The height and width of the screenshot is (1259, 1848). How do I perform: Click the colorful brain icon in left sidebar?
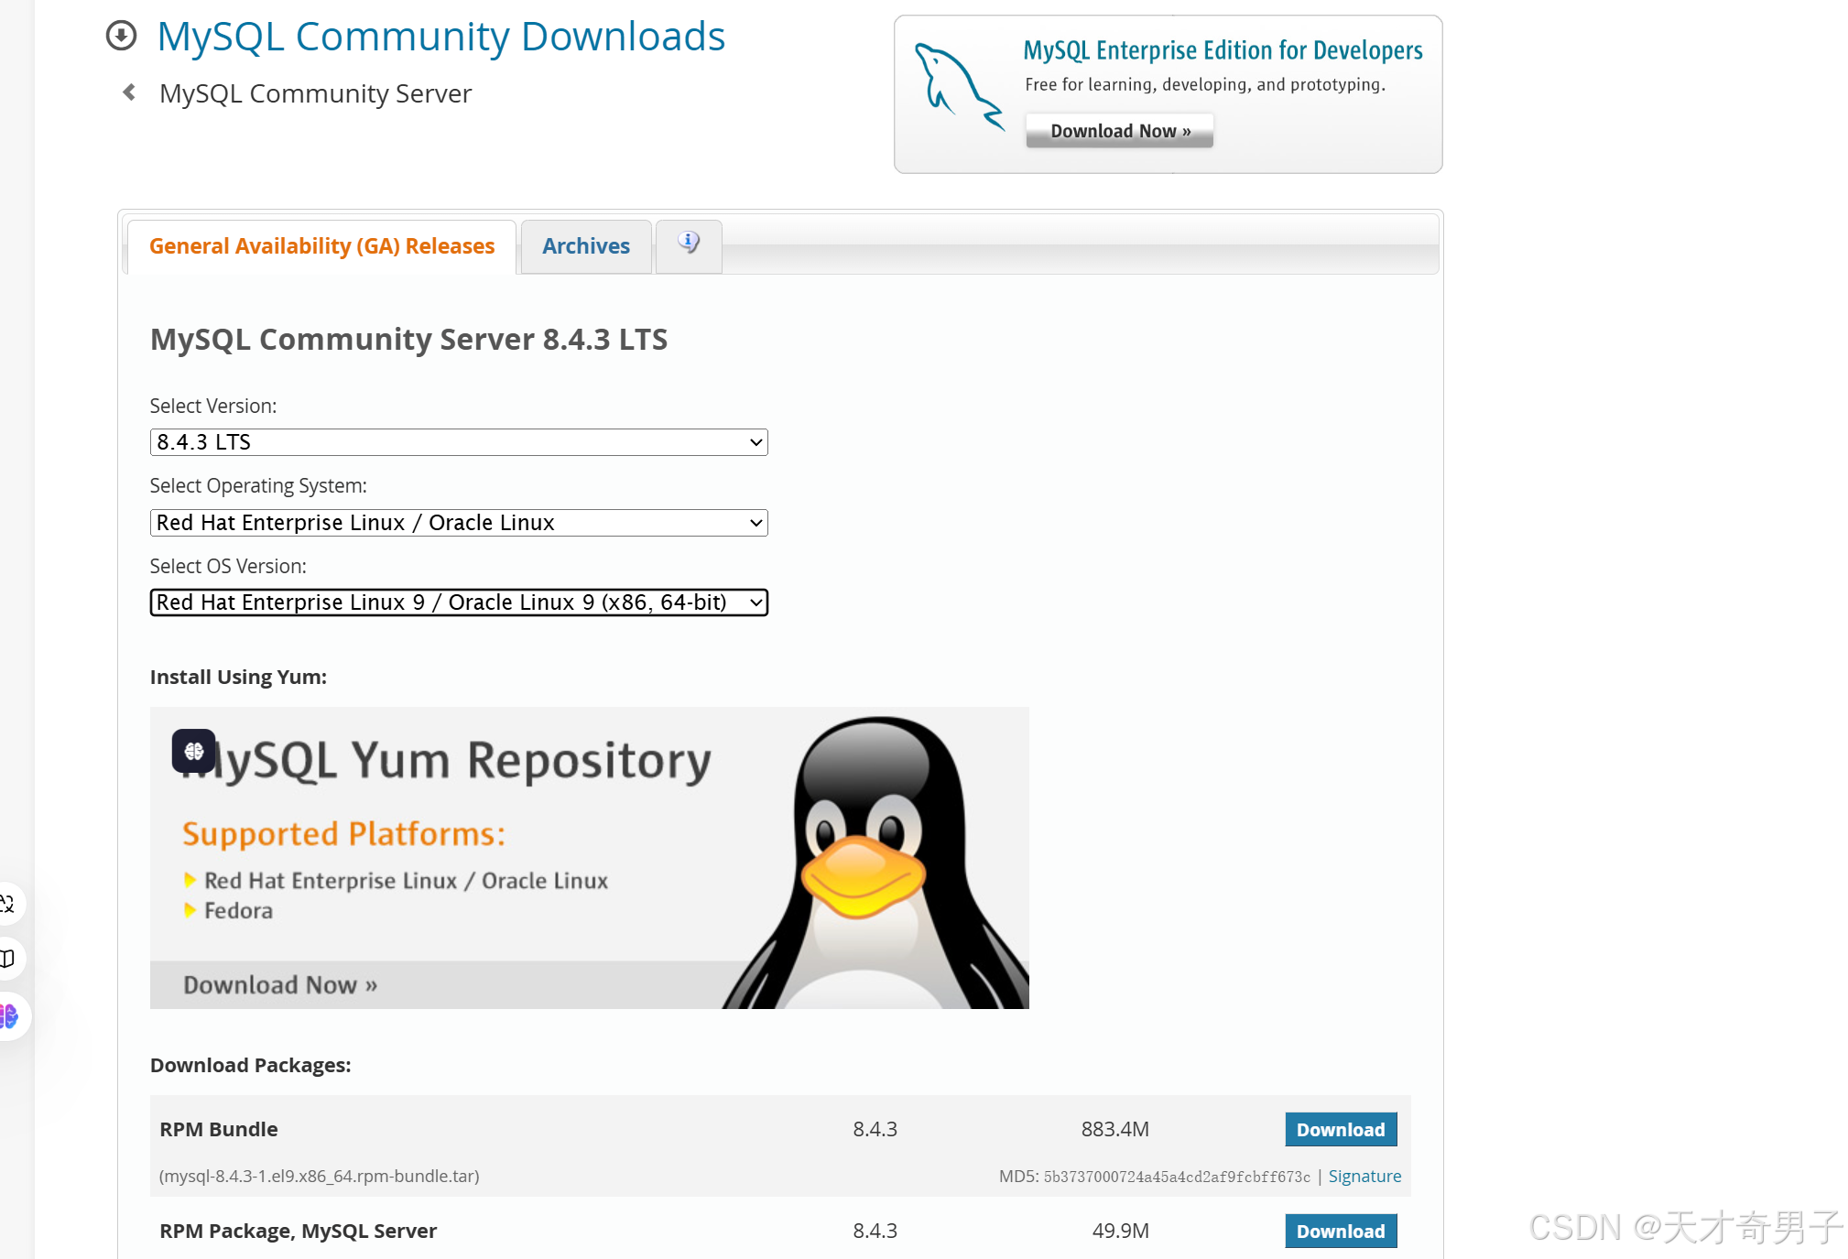click(x=9, y=1016)
